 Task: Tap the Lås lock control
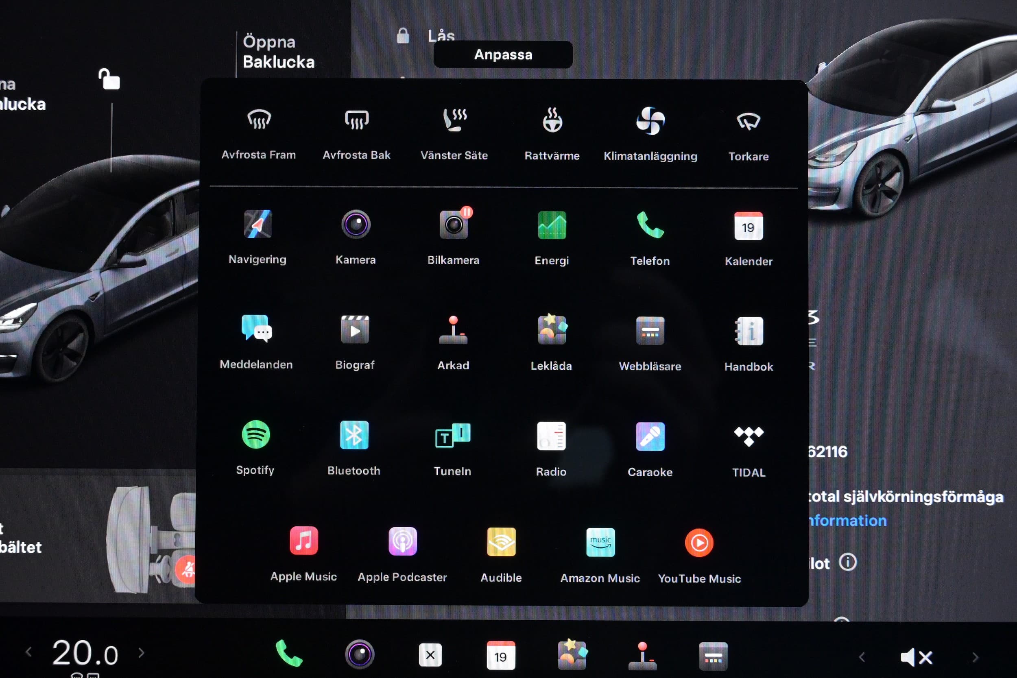426,35
